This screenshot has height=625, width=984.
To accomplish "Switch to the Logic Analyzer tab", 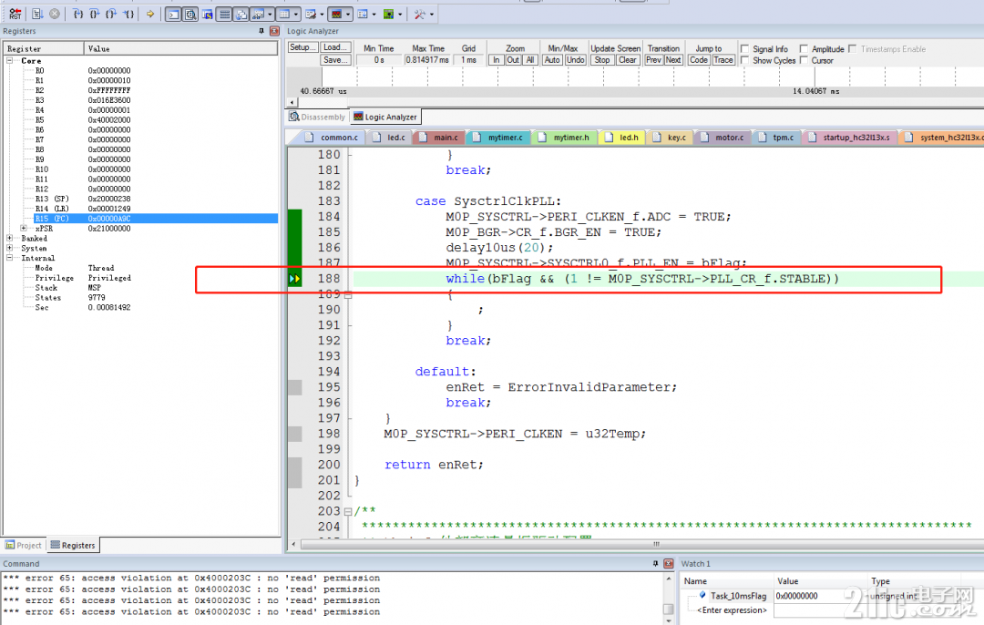I will pyautogui.click(x=384, y=117).
